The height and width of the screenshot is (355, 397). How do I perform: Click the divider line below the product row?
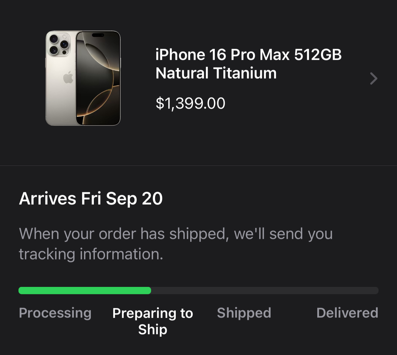coord(198,165)
